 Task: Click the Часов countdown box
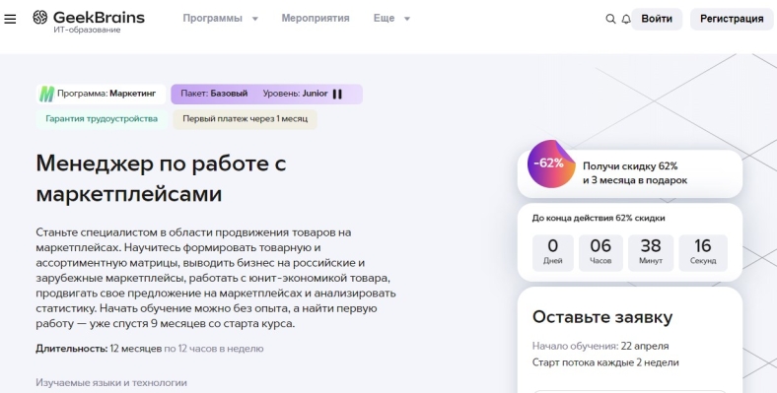click(x=600, y=253)
